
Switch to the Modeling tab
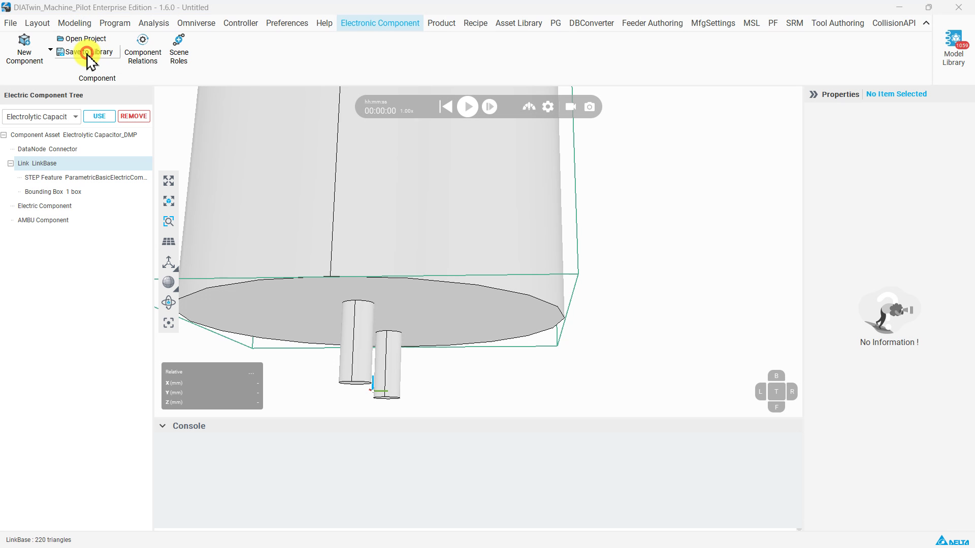[75, 23]
